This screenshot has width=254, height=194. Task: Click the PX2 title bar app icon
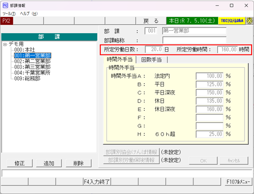pos(5,5)
